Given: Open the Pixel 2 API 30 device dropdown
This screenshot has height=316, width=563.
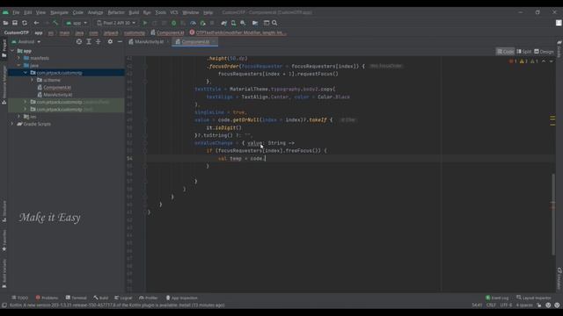Looking at the screenshot, I should 116,23.
